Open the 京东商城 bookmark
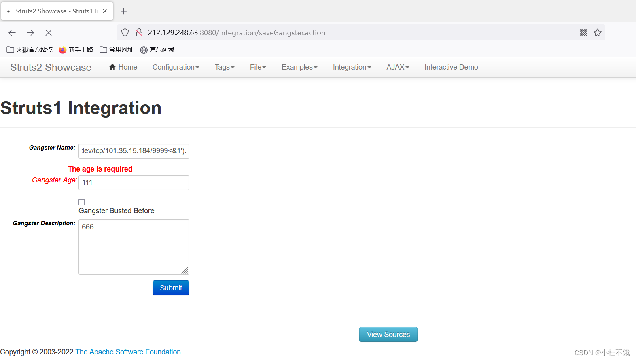Screen dimensions: 636x360 pos(157,50)
